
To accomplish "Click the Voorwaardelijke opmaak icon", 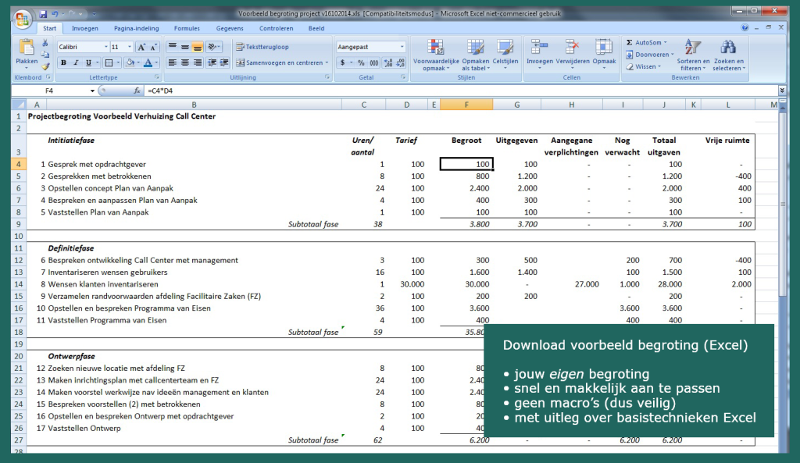I will tap(435, 47).
